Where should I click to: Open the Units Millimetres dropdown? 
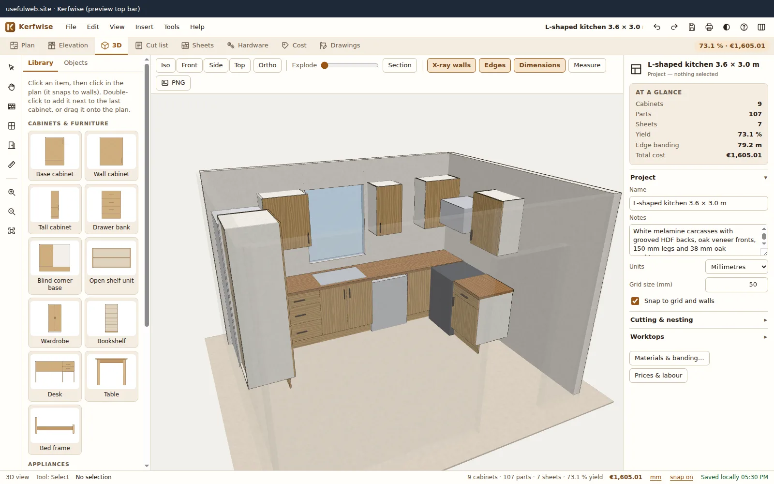tap(736, 267)
